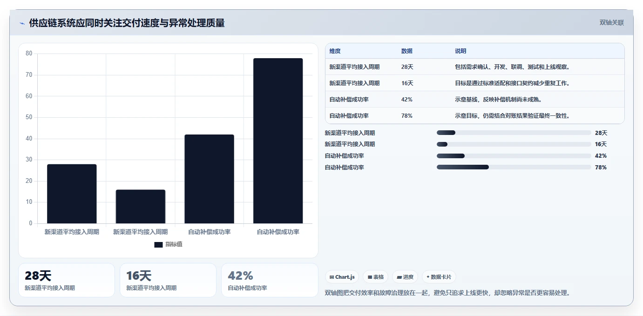The height and width of the screenshot is (316, 643).
Task: Click the Chart.js chip
Action: 342,277
